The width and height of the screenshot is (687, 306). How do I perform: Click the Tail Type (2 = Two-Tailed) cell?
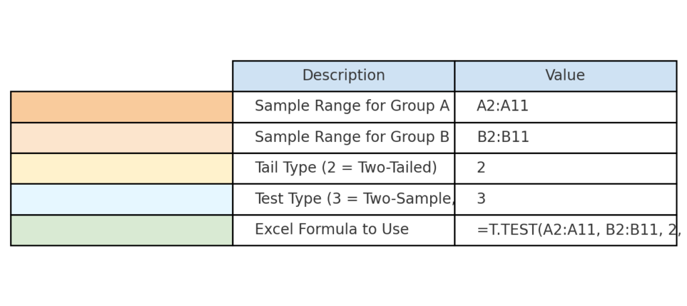(x=343, y=169)
